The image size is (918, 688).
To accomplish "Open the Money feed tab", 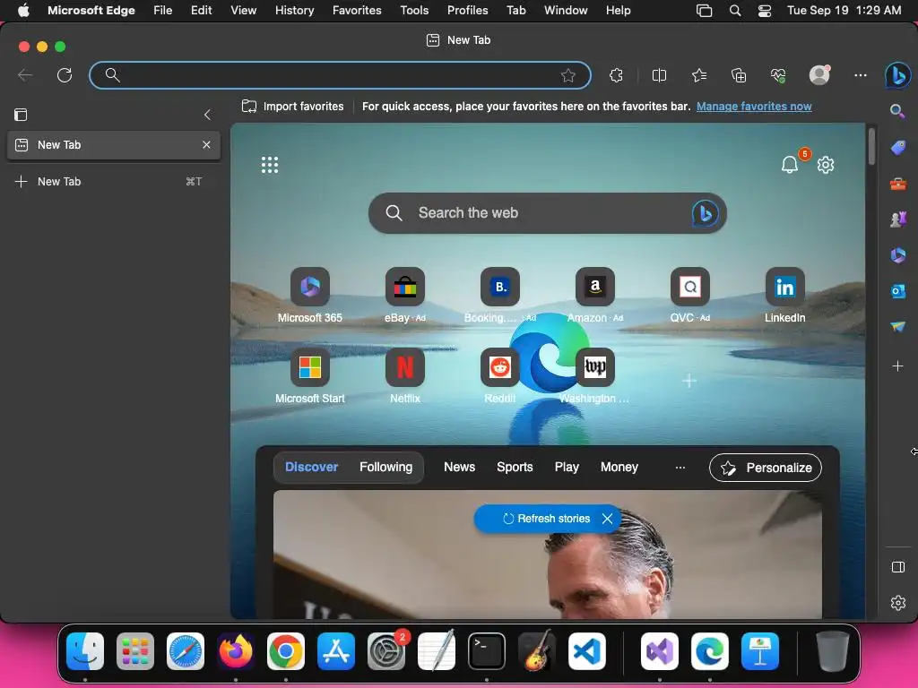I will [x=619, y=467].
